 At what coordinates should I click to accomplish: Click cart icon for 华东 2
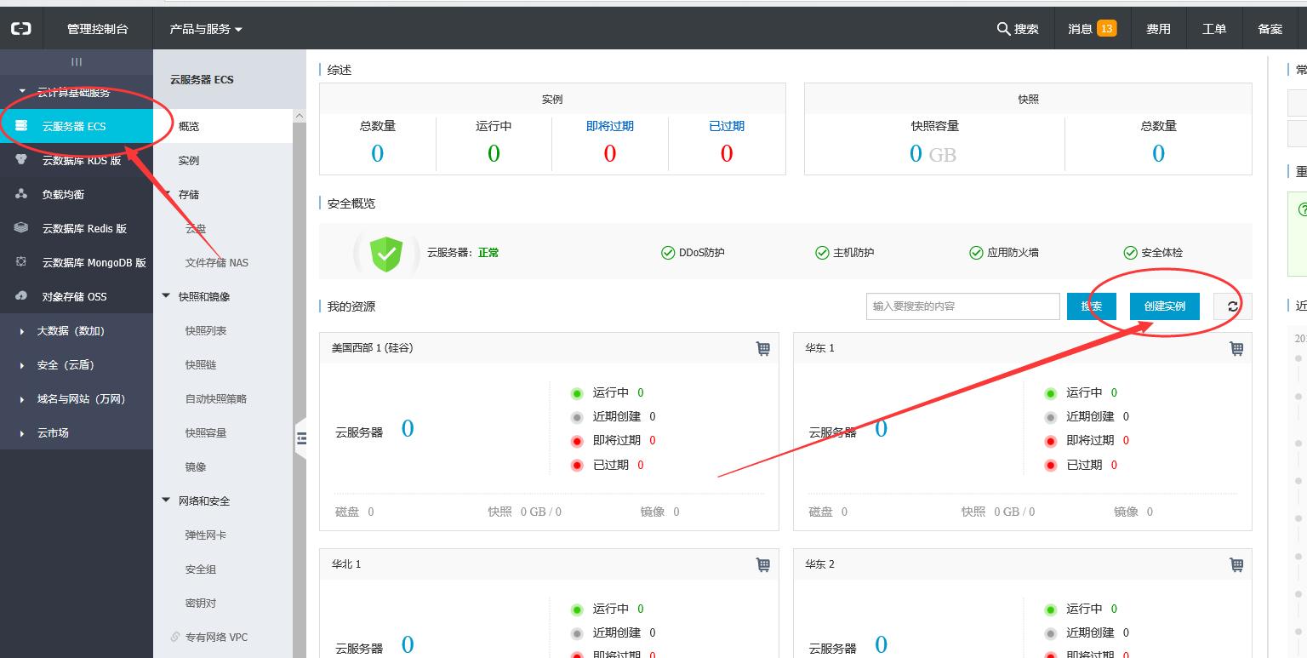pyautogui.click(x=1236, y=564)
